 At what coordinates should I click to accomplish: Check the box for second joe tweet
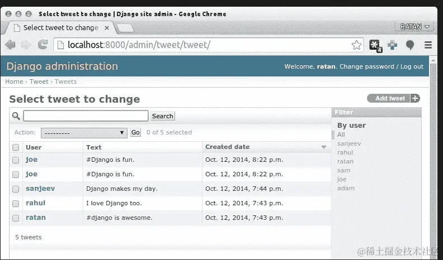click(x=16, y=175)
